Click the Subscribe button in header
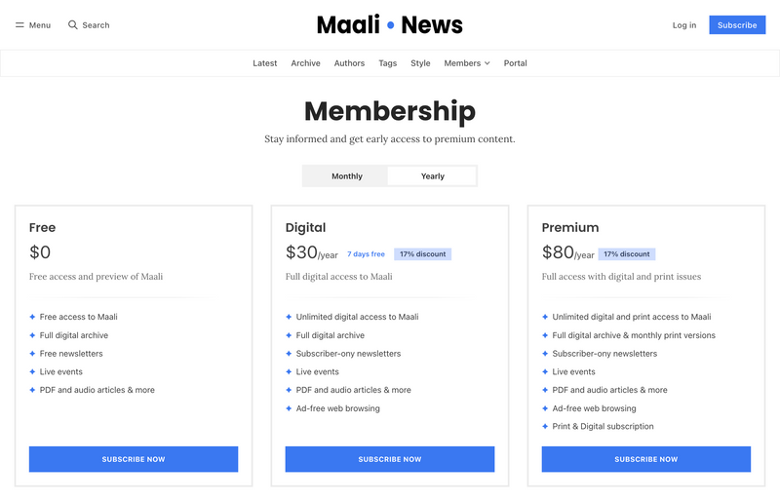780x500 pixels. (737, 25)
